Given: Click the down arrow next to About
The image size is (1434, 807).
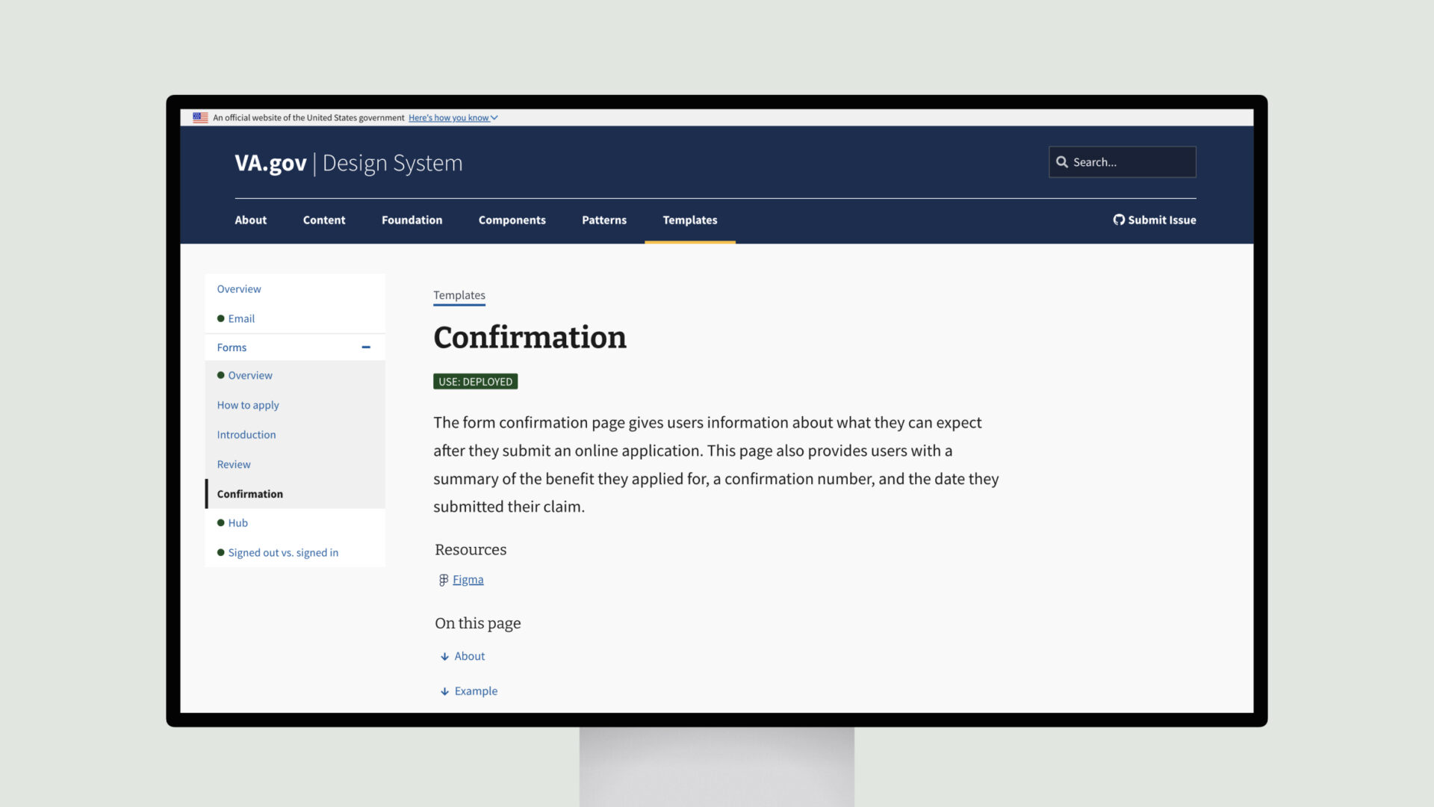Looking at the screenshot, I should click(444, 655).
